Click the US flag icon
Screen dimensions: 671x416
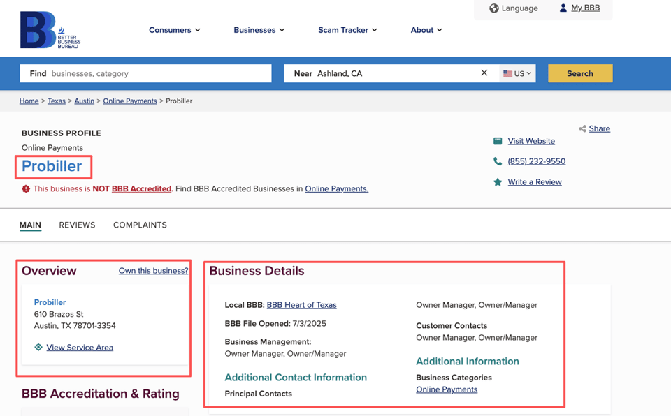(507, 73)
